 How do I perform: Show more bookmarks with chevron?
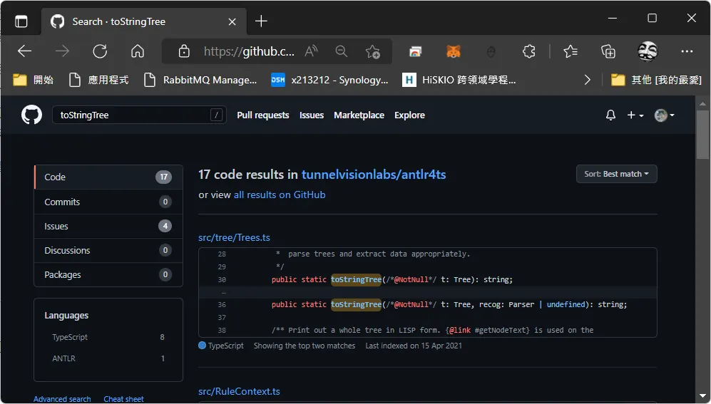tap(587, 80)
